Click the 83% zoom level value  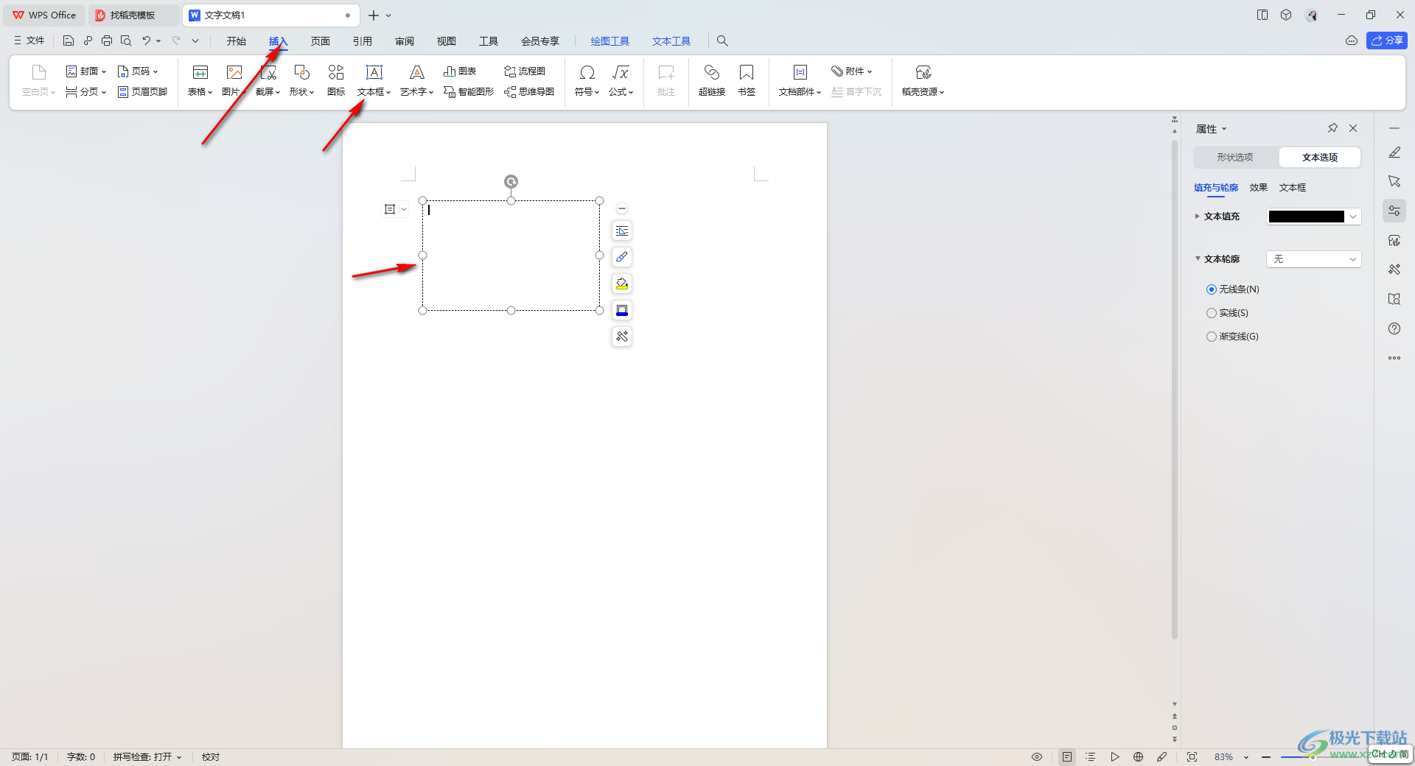1224,757
